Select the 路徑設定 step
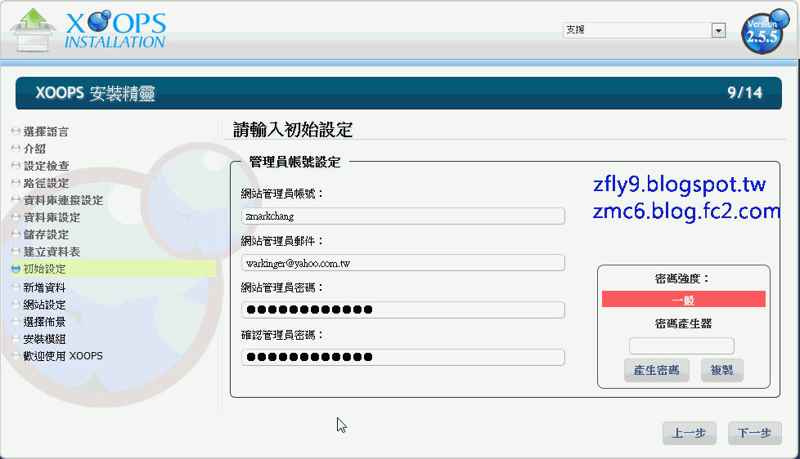This screenshot has height=459, width=800. point(46,183)
